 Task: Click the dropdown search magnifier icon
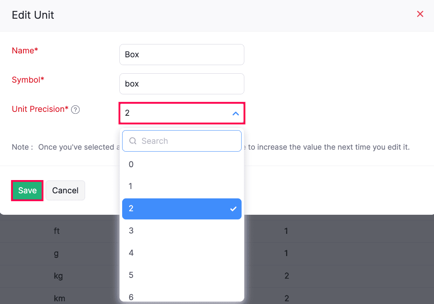coord(133,141)
